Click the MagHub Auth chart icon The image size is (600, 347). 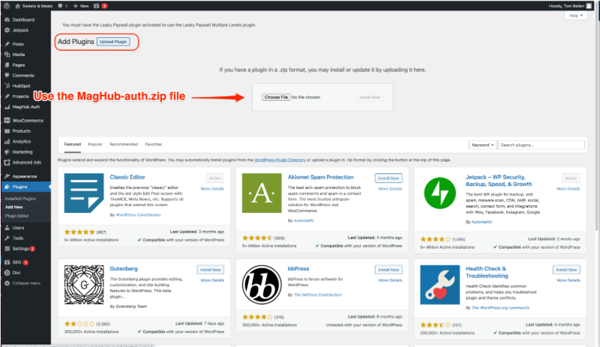coord(7,107)
